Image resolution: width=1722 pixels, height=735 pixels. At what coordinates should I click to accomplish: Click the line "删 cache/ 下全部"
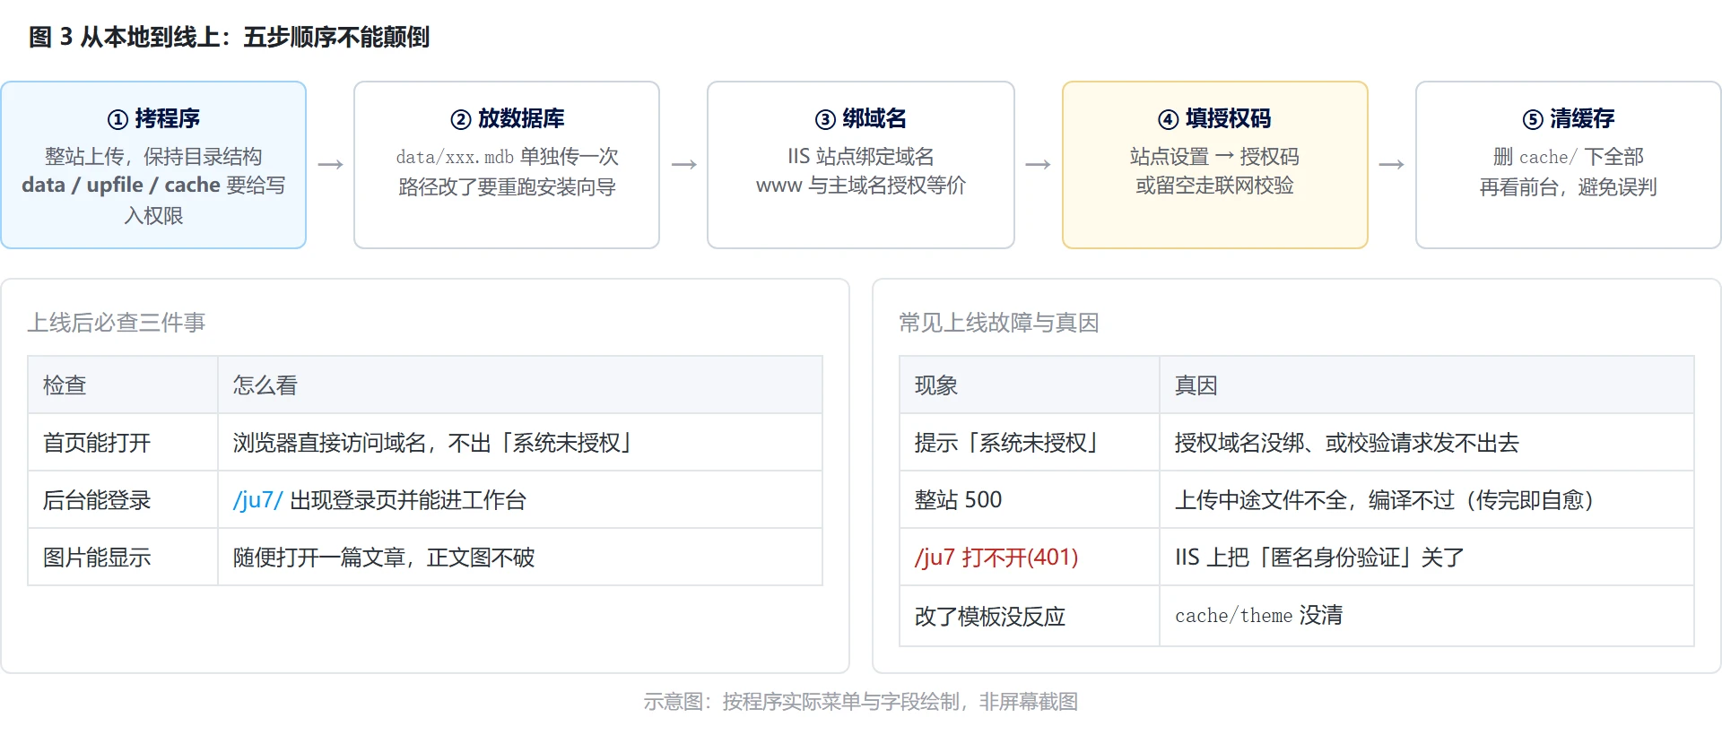click(1568, 157)
